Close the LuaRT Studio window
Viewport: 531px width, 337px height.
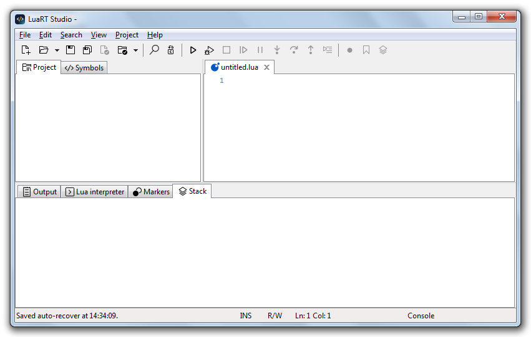coord(502,17)
